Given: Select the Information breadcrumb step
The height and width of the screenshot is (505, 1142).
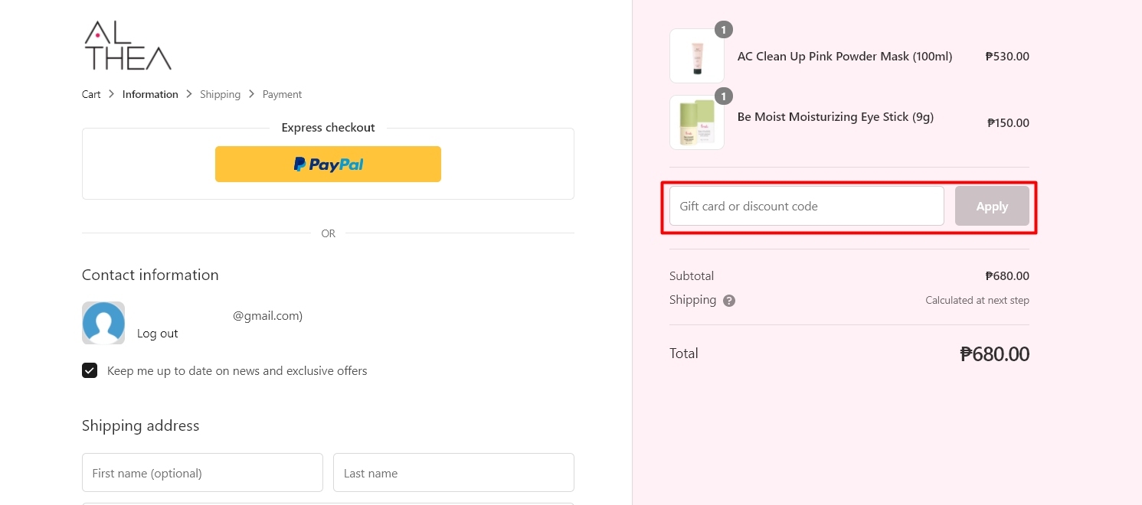Looking at the screenshot, I should pos(150,94).
